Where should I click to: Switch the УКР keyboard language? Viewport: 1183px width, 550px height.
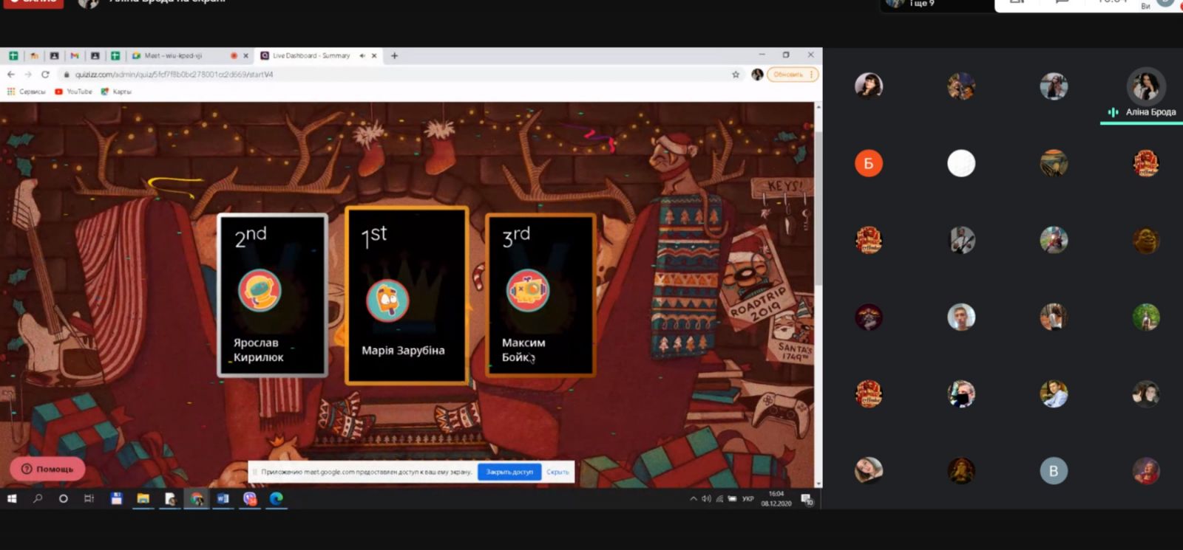tap(748, 499)
